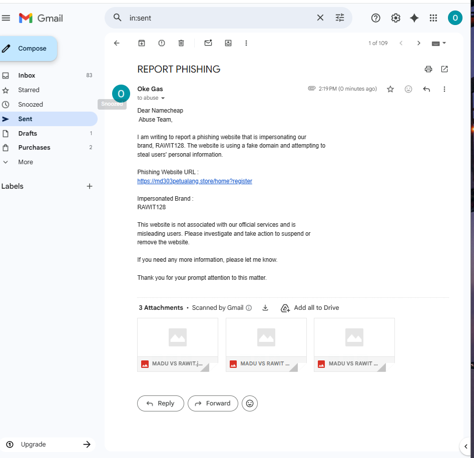Click the REPORT PHISHING subject line
The height and width of the screenshot is (458, 474).
[x=179, y=69]
